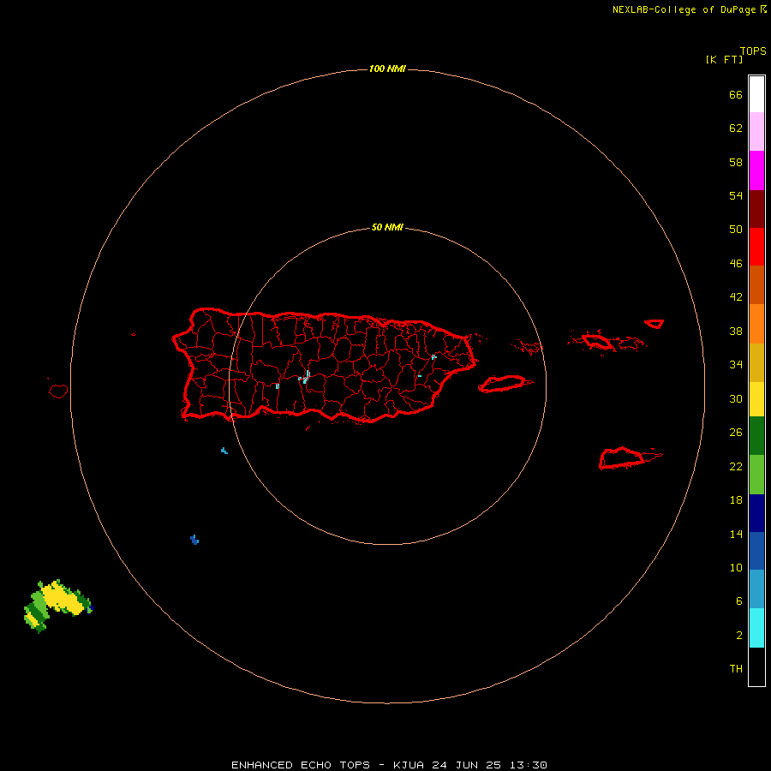Screen dimensions: 771x771
Task: Click the Mona Island outline in the west
Action: coord(58,391)
